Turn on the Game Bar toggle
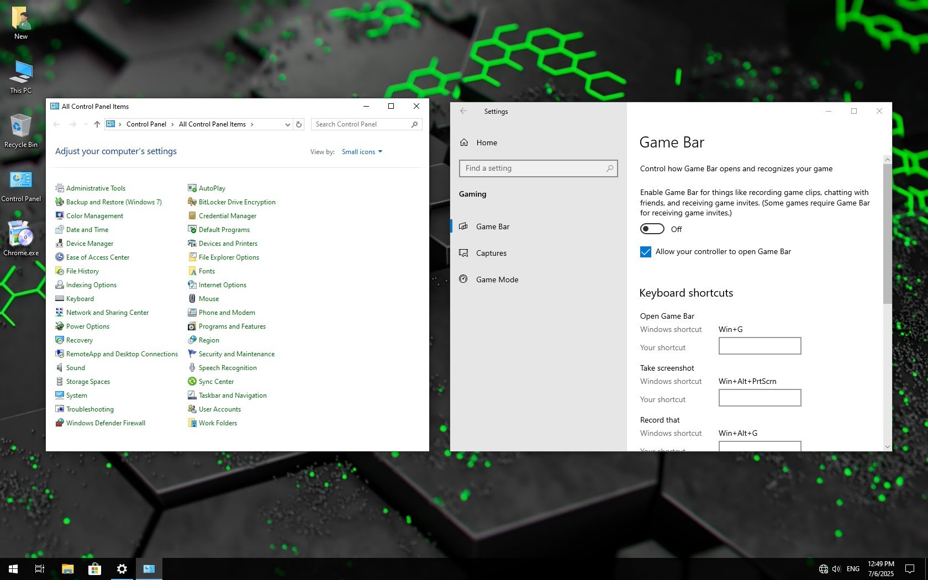 click(x=652, y=229)
